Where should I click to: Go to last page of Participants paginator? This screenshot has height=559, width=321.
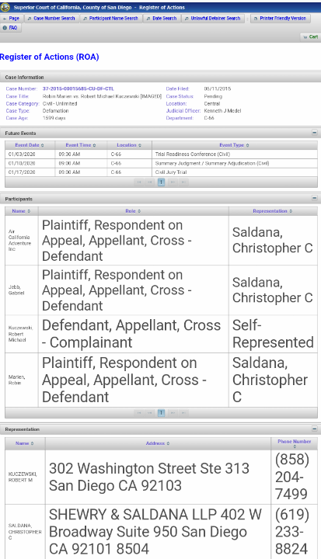point(183,413)
